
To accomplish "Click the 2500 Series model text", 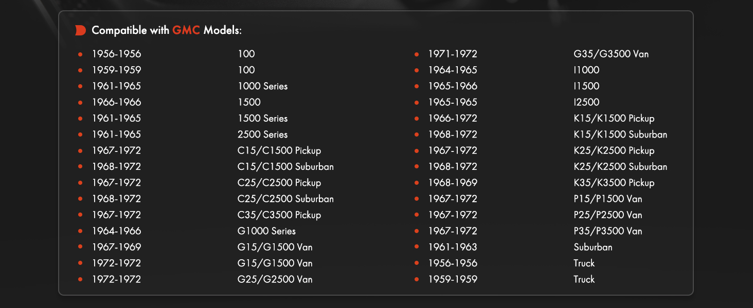I will [x=262, y=134].
